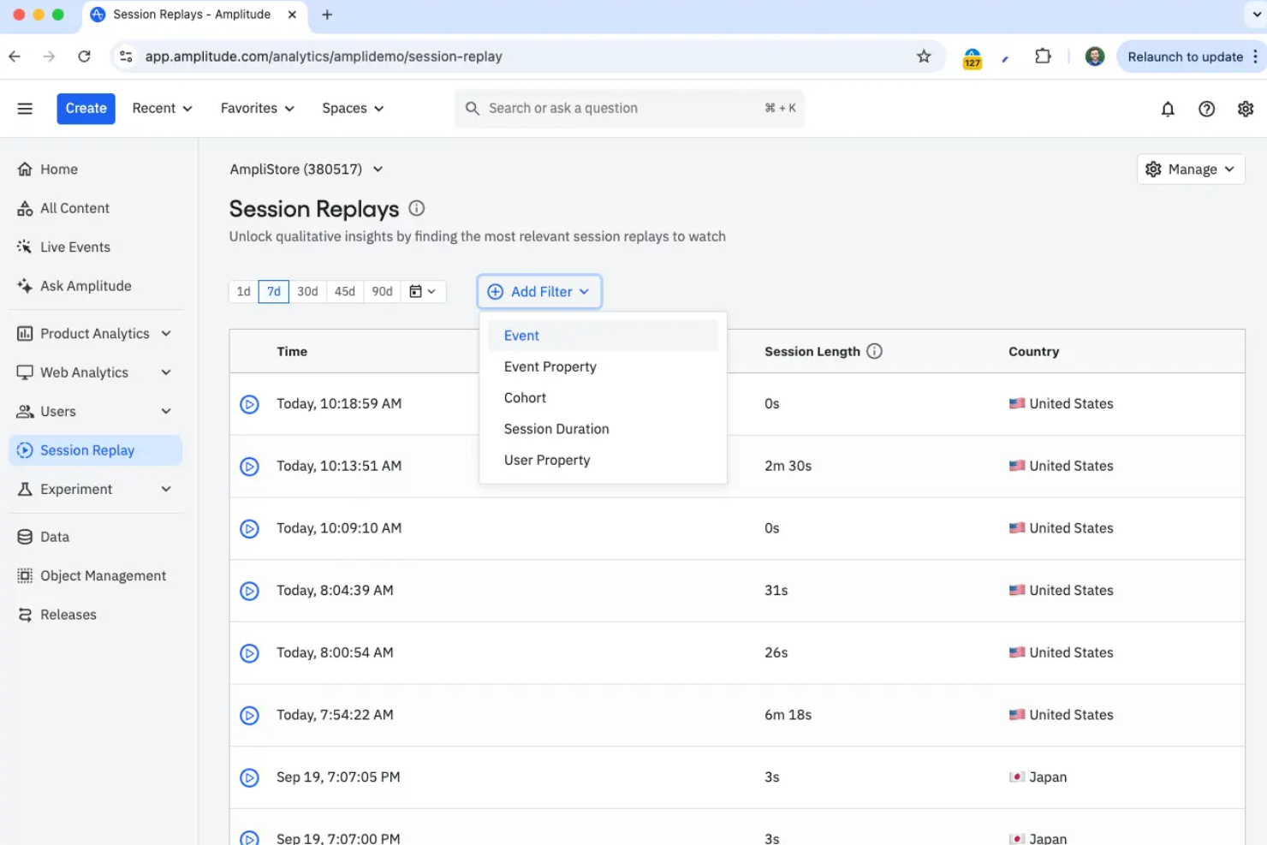Go to Home in the sidebar

[x=95, y=170]
